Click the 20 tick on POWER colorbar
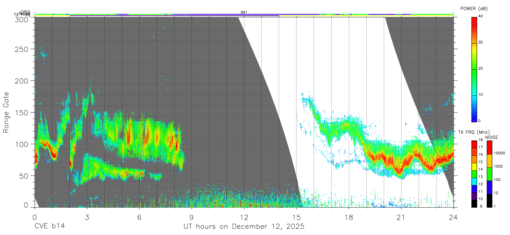Viewport: 510px width, 235px height. pos(481,69)
